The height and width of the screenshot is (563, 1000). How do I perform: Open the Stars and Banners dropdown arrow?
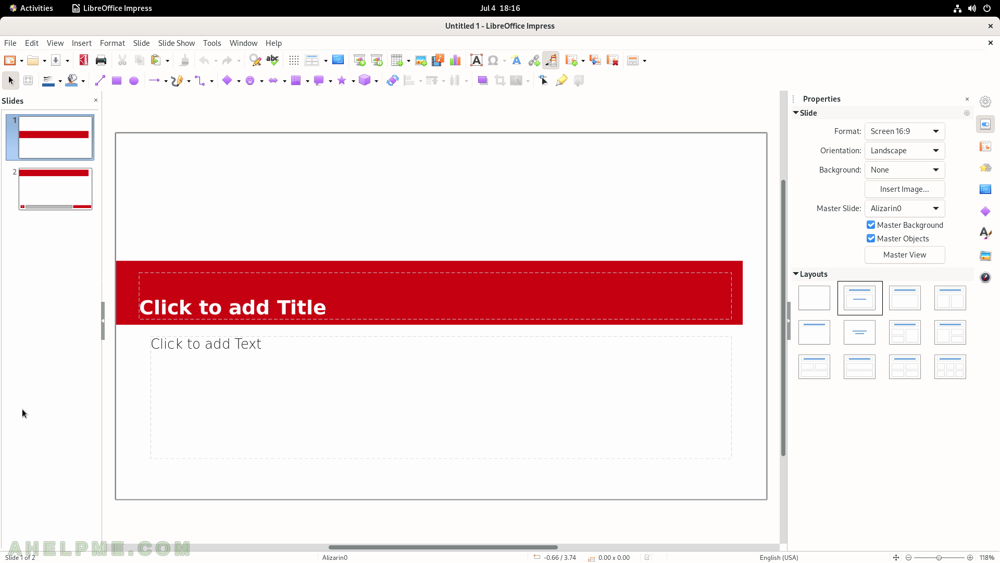coord(353,81)
